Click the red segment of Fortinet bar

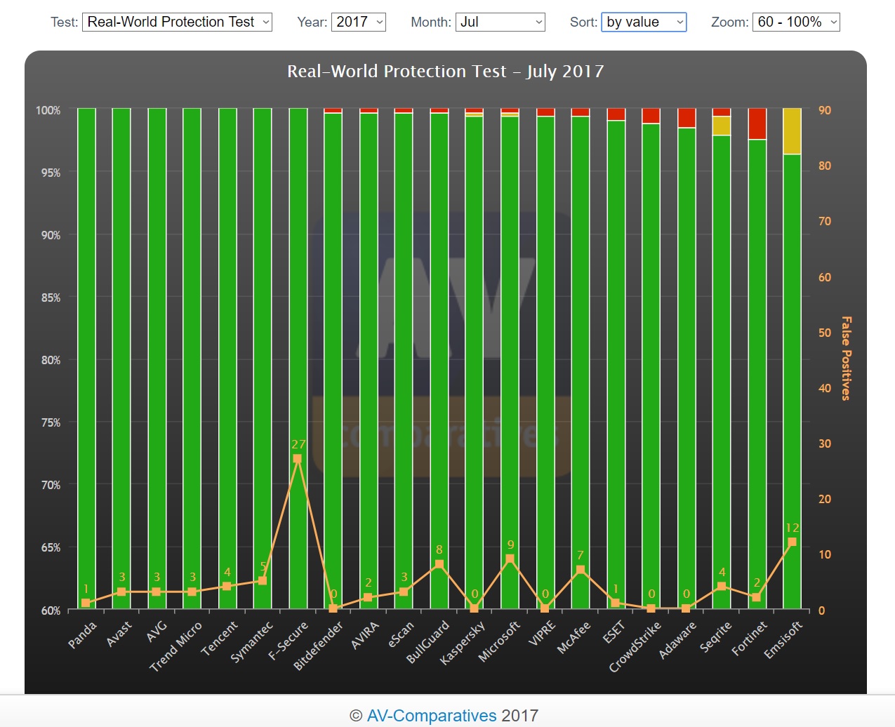click(x=757, y=124)
